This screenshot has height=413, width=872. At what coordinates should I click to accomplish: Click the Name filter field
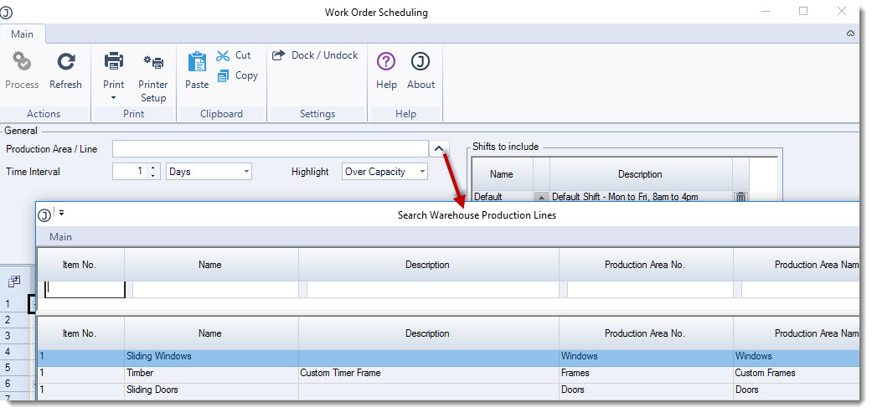click(215, 289)
